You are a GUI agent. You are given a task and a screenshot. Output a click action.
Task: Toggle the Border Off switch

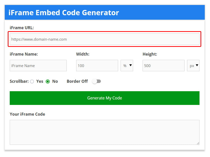pyautogui.click(x=97, y=81)
